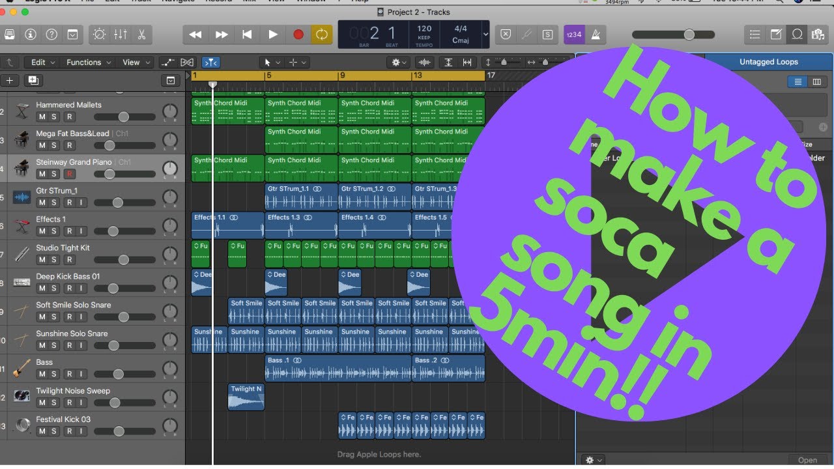Select the Effects 1.1 region
The width and height of the screenshot is (834, 469).
coord(228,225)
